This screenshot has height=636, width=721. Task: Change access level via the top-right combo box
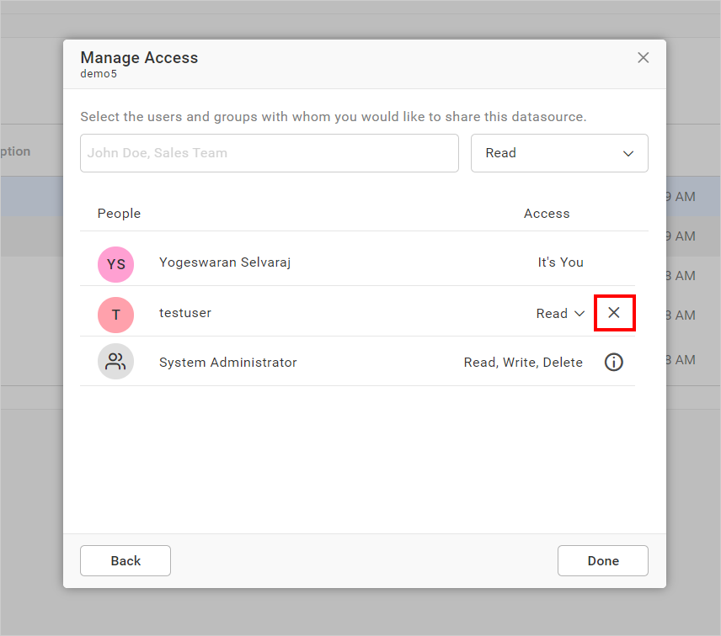coord(558,153)
